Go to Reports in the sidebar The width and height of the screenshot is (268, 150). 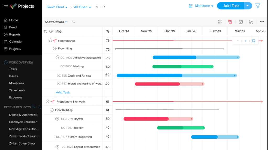[x=15, y=34]
